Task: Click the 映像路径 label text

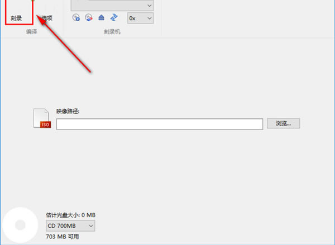Action: click(x=68, y=111)
